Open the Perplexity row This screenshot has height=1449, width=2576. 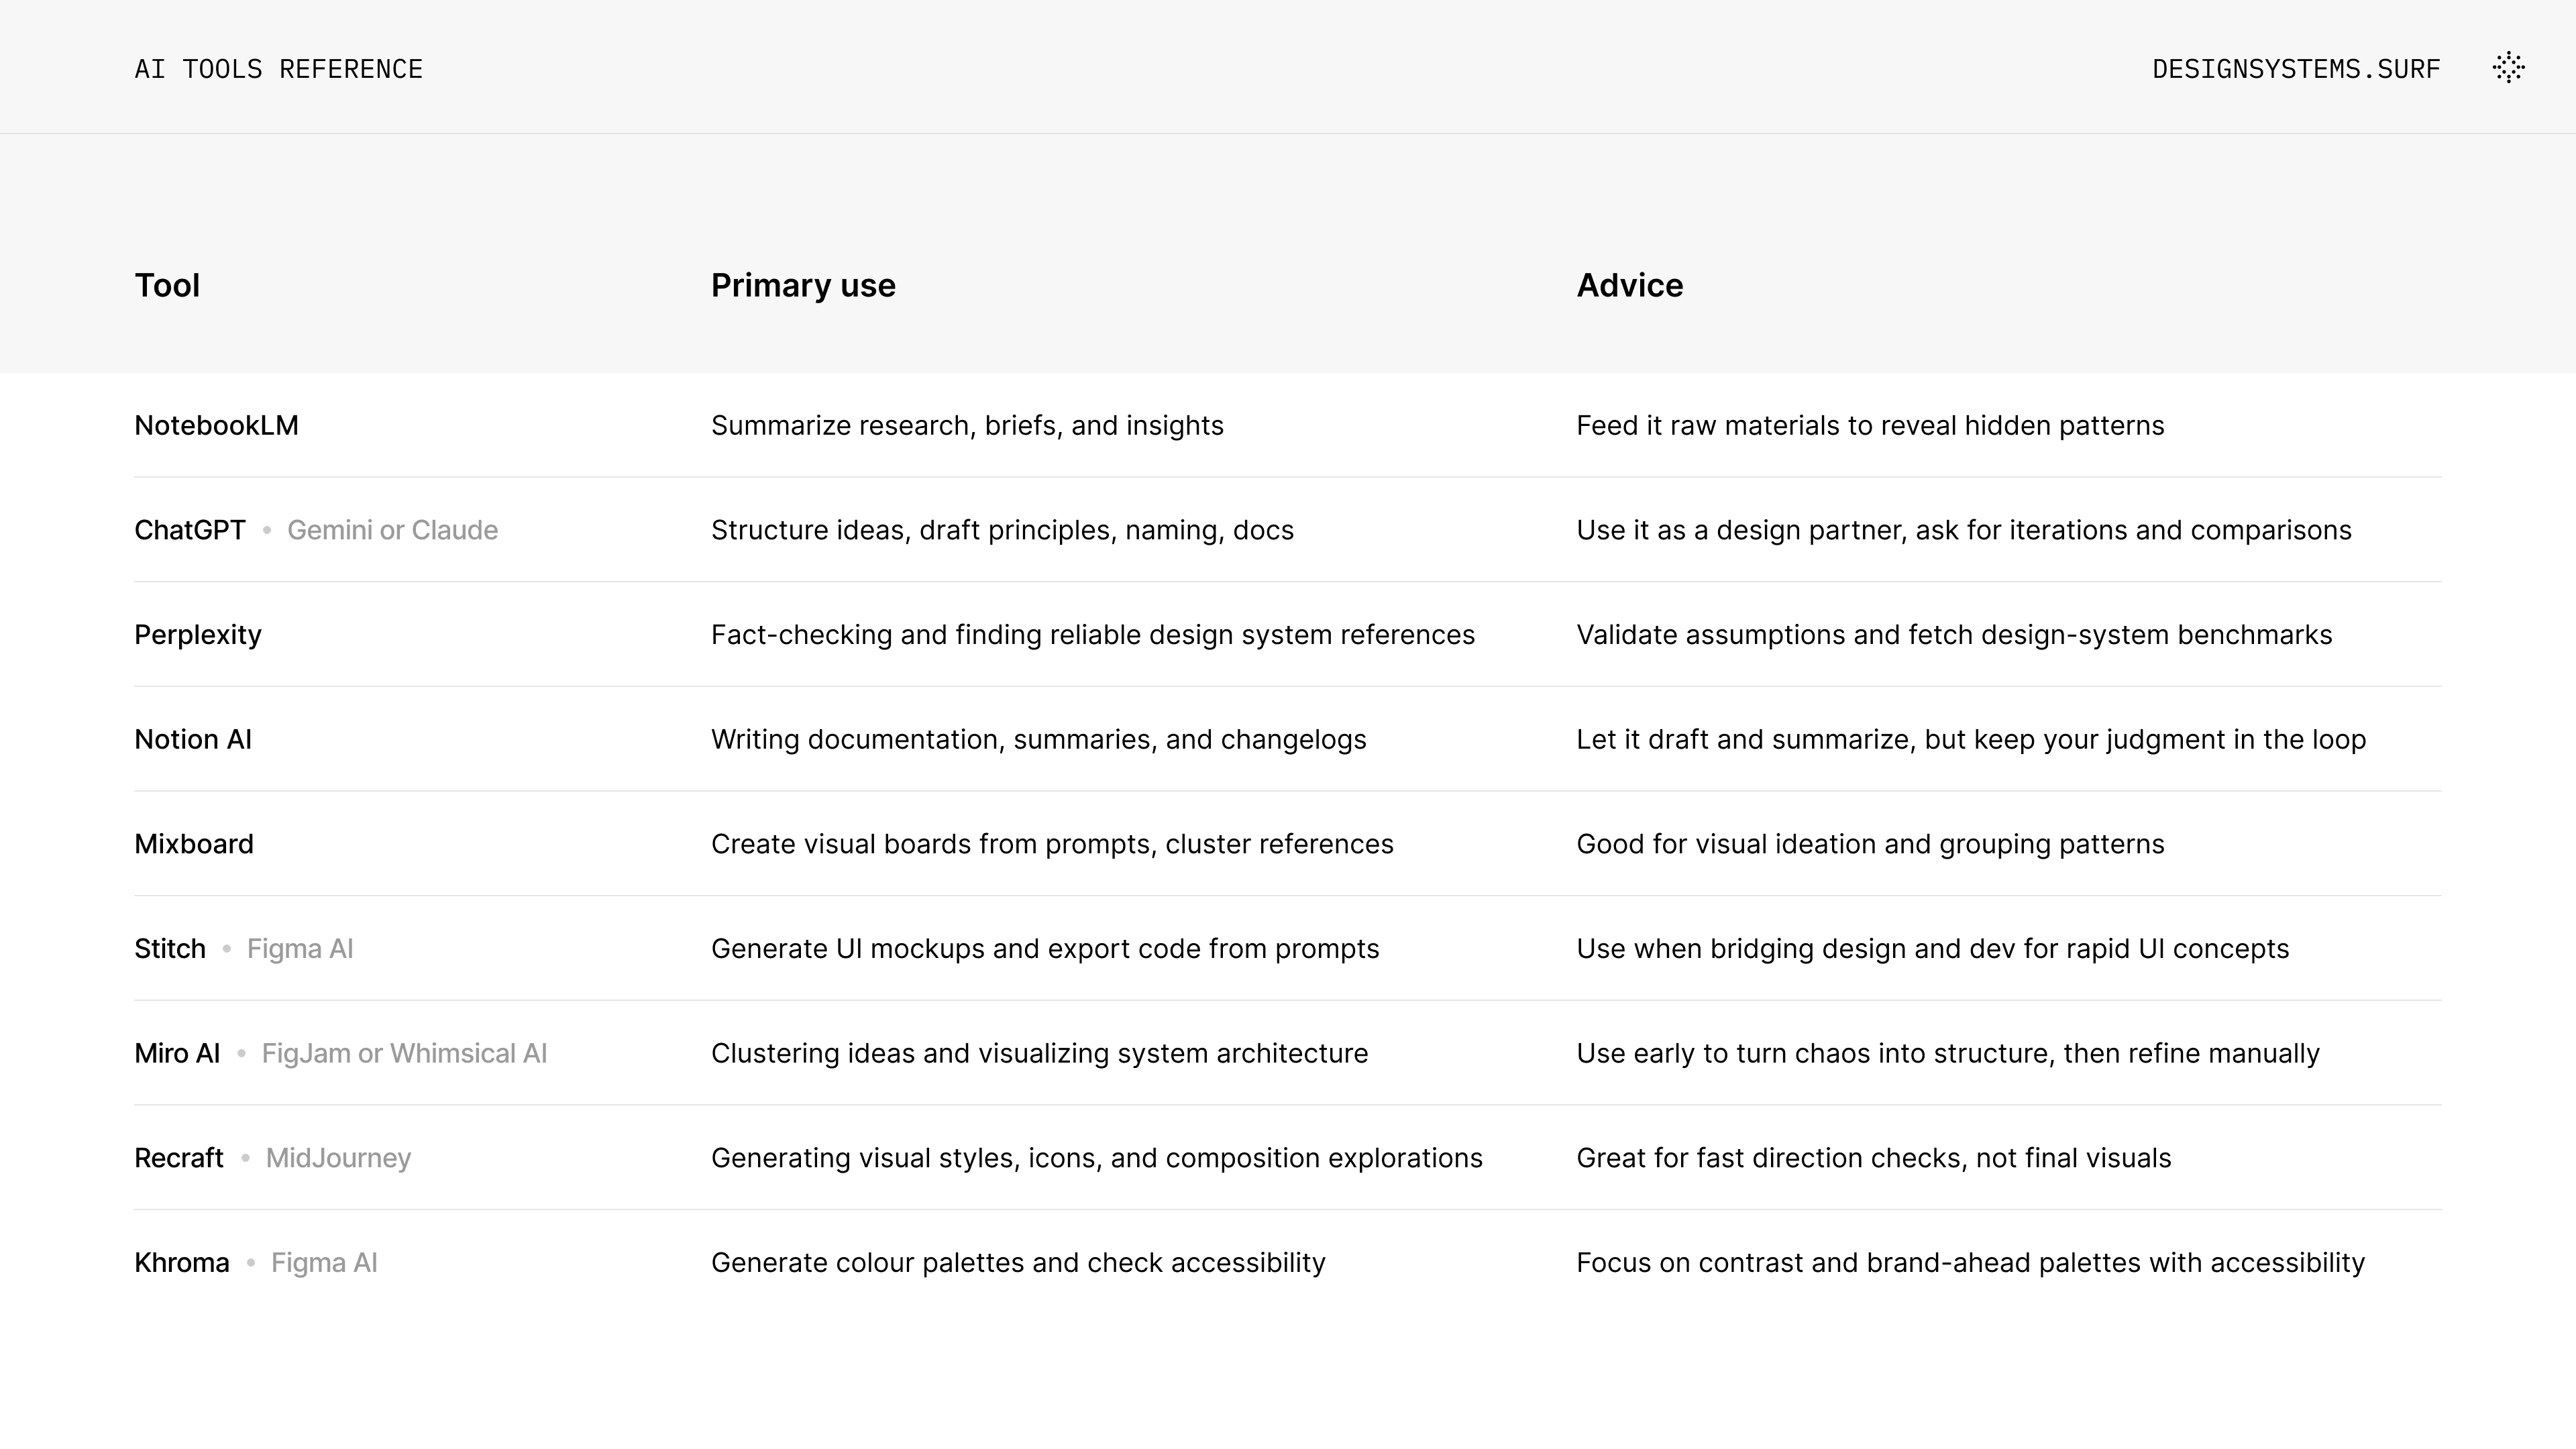click(198, 635)
